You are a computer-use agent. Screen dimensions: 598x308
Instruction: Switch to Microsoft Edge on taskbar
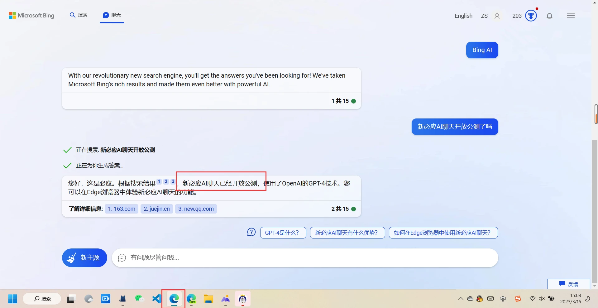(174, 299)
